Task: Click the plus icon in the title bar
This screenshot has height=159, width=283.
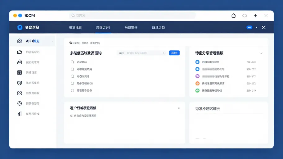Action: pos(255,16)
